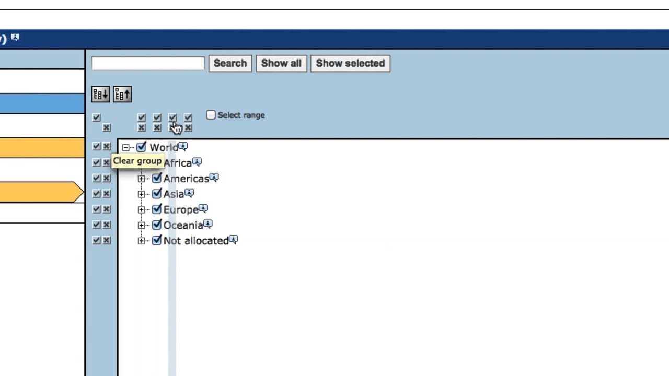Collapse the World tree node

click(125, 148)
